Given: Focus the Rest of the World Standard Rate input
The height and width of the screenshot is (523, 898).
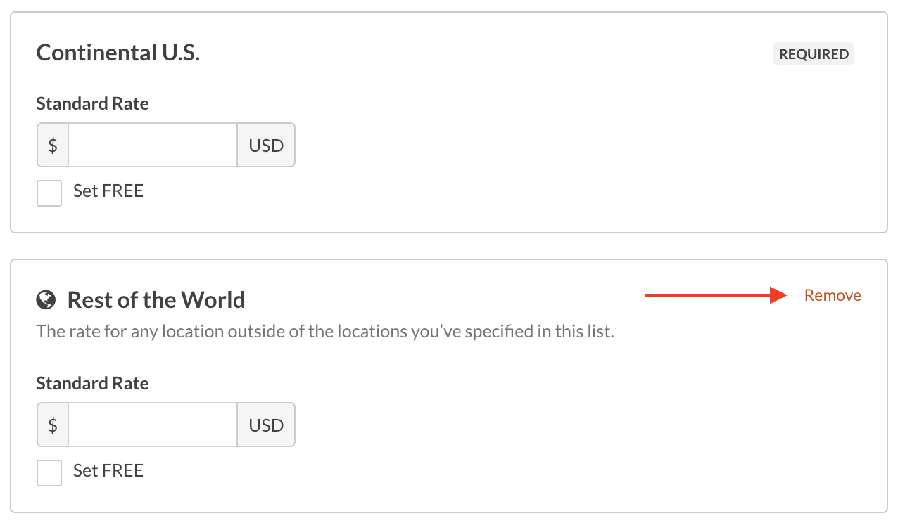Looking at the screenshot, I should tap(152, 425).
